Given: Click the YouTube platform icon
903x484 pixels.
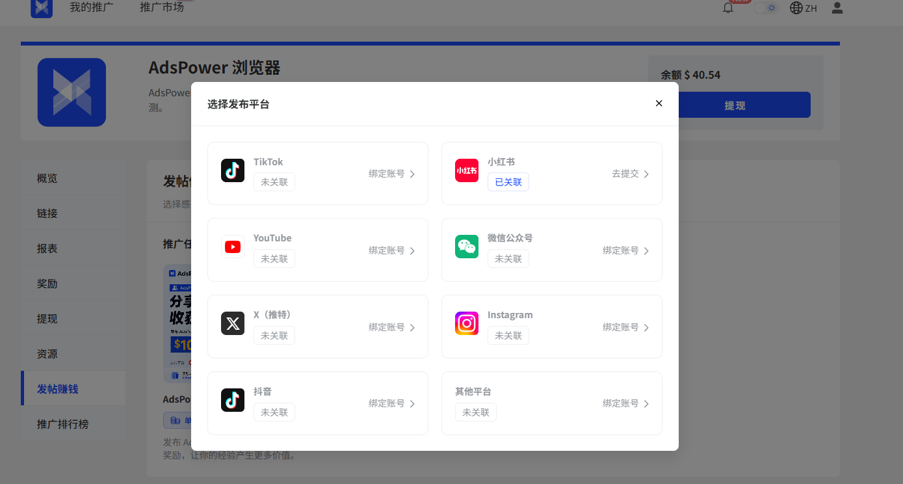Looking at the screenshot, I should coord(233,247).
